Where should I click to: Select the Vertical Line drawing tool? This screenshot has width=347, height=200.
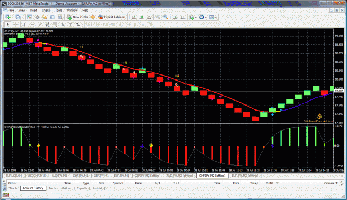pyautogui.click(x=24, y=24)
